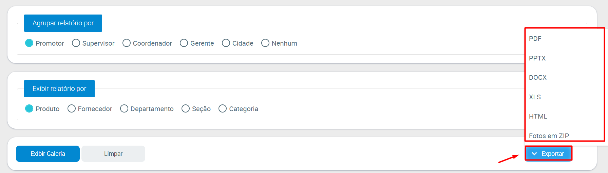Export as XLS spreadsheet
This screenshot has width=608, height=173.
pyautogui.click(x=535, y=97)
